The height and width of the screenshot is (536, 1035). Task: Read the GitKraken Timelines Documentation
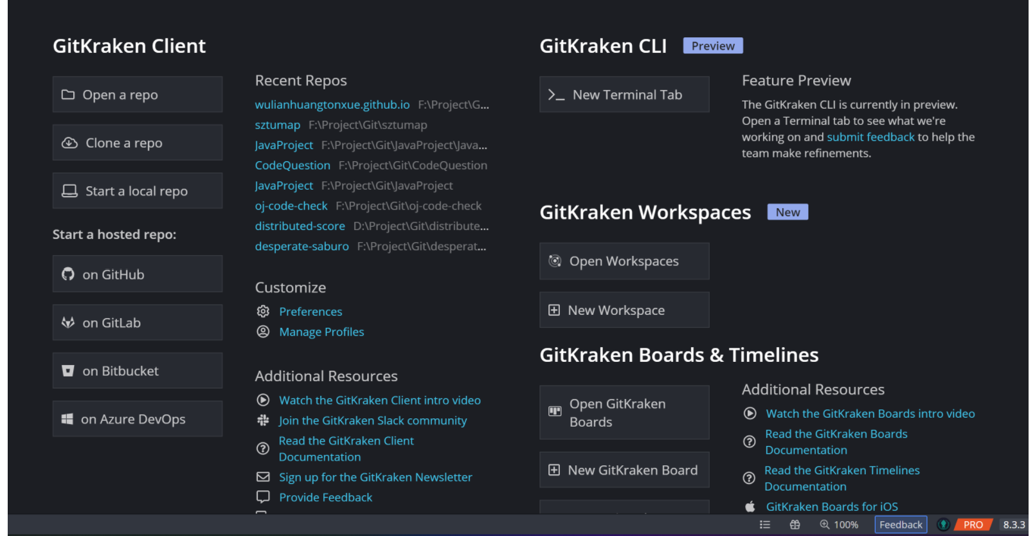tap(842, 478)
